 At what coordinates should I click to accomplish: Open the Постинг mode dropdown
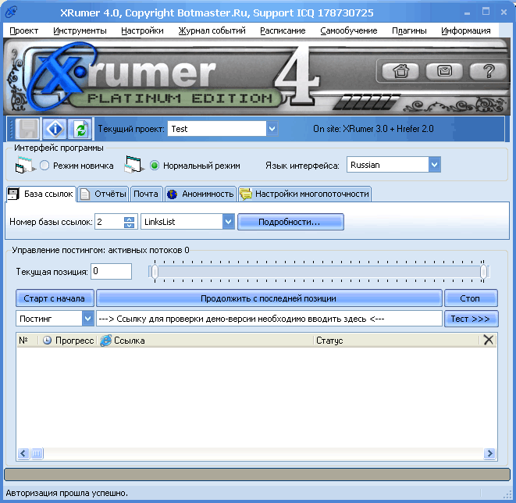click(x=87, y=319)
